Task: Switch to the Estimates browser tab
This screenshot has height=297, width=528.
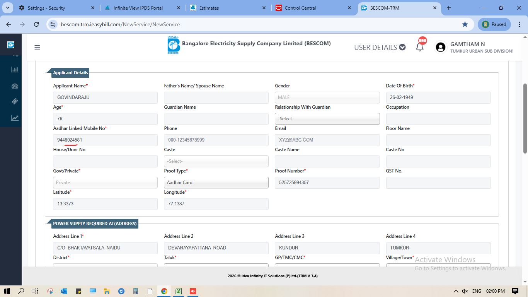Action: coord(226,8)
